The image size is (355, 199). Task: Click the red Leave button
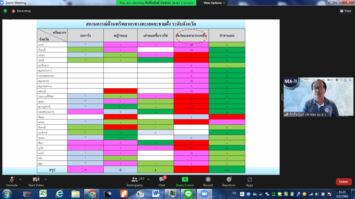coord(344,182)
